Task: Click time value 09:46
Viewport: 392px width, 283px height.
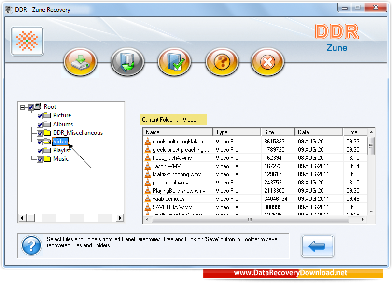Action: click(353, 199)
